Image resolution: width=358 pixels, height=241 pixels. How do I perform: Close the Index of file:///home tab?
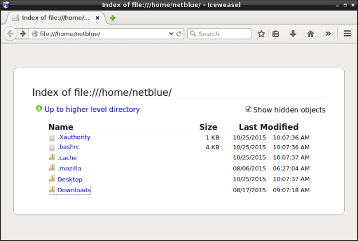(x=97, y=18)
